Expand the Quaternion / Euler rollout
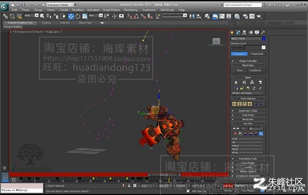Screen dimensions: 308x195 (x=248, y=111)
